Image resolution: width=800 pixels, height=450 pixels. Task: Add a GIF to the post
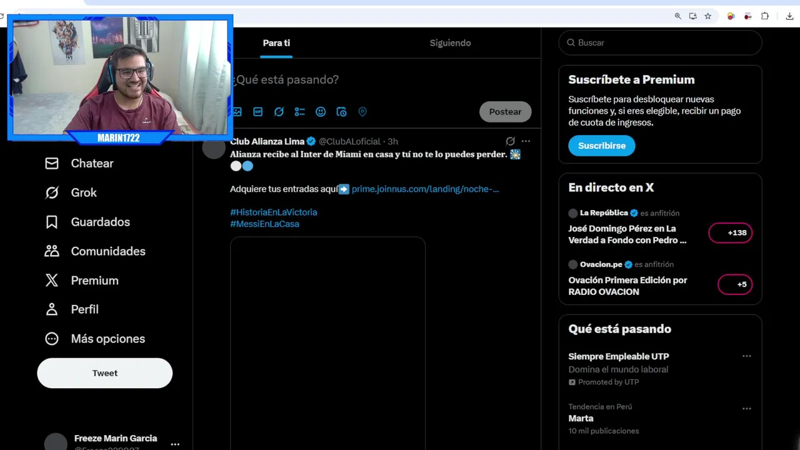click(258, 112)
